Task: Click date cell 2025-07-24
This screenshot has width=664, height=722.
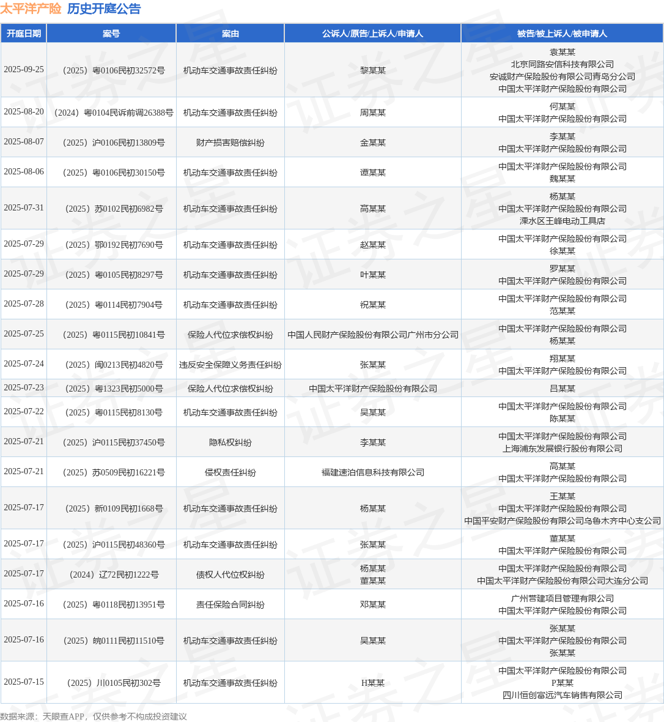Action: [x=24, y=364]
